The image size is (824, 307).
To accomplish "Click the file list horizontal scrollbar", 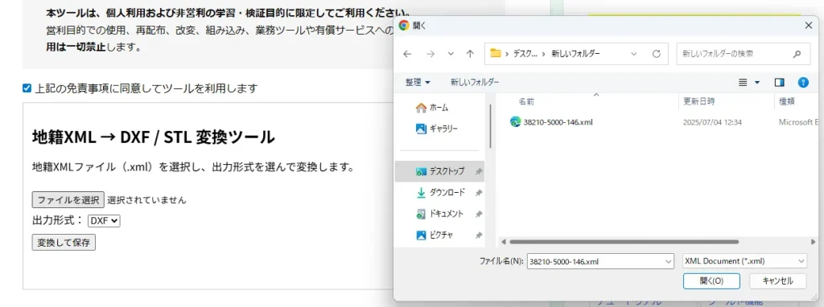I will coord(624,242).
